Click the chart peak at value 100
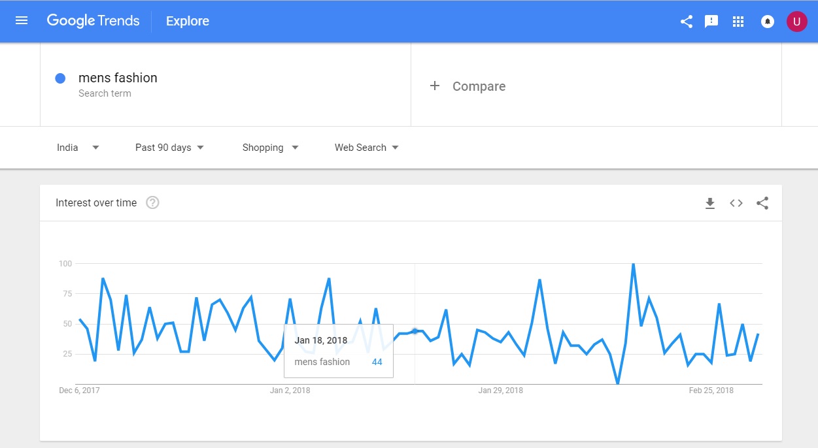The width and height of the screenshot is (818, 448). 633,264
